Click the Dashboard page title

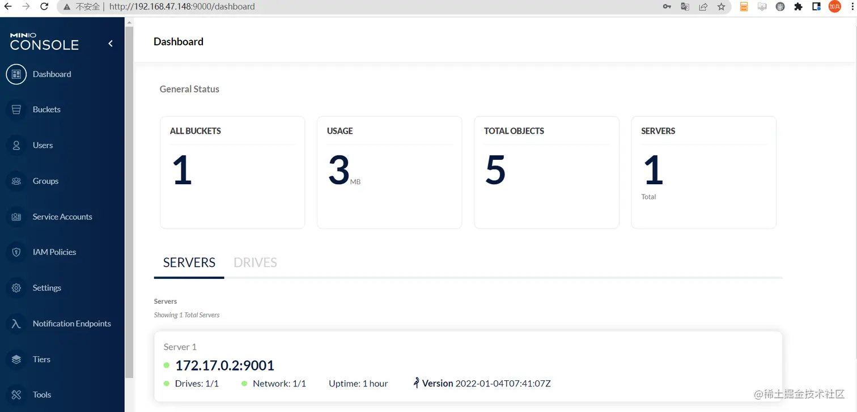(179, 41)
